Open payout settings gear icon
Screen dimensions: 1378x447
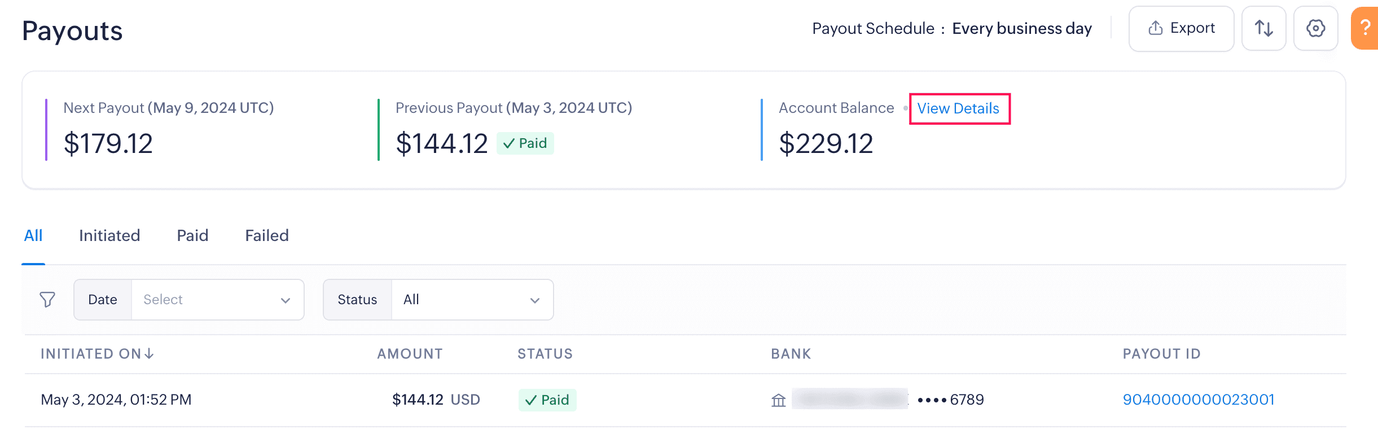tap(1315, 28)
